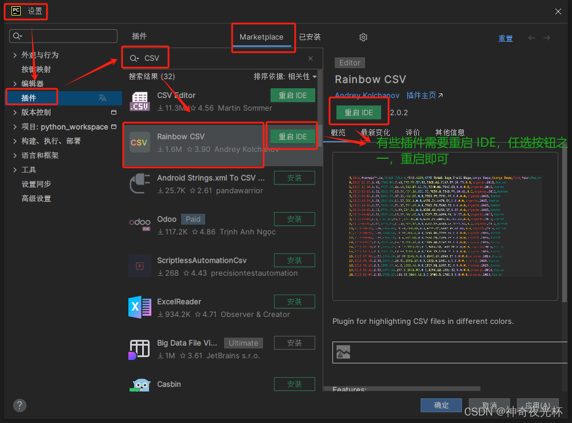This screenshot has width=572, height=423.
Task: Click 重启 IDE in plugin detail panel
Action: click(x=359, y=113)
